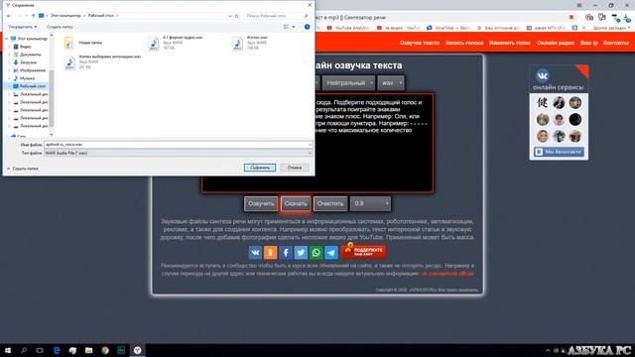The width and height of the screenshot is (635, 357).
Task: Collapse folders with Скрыть папки
Action: (22, 169)
